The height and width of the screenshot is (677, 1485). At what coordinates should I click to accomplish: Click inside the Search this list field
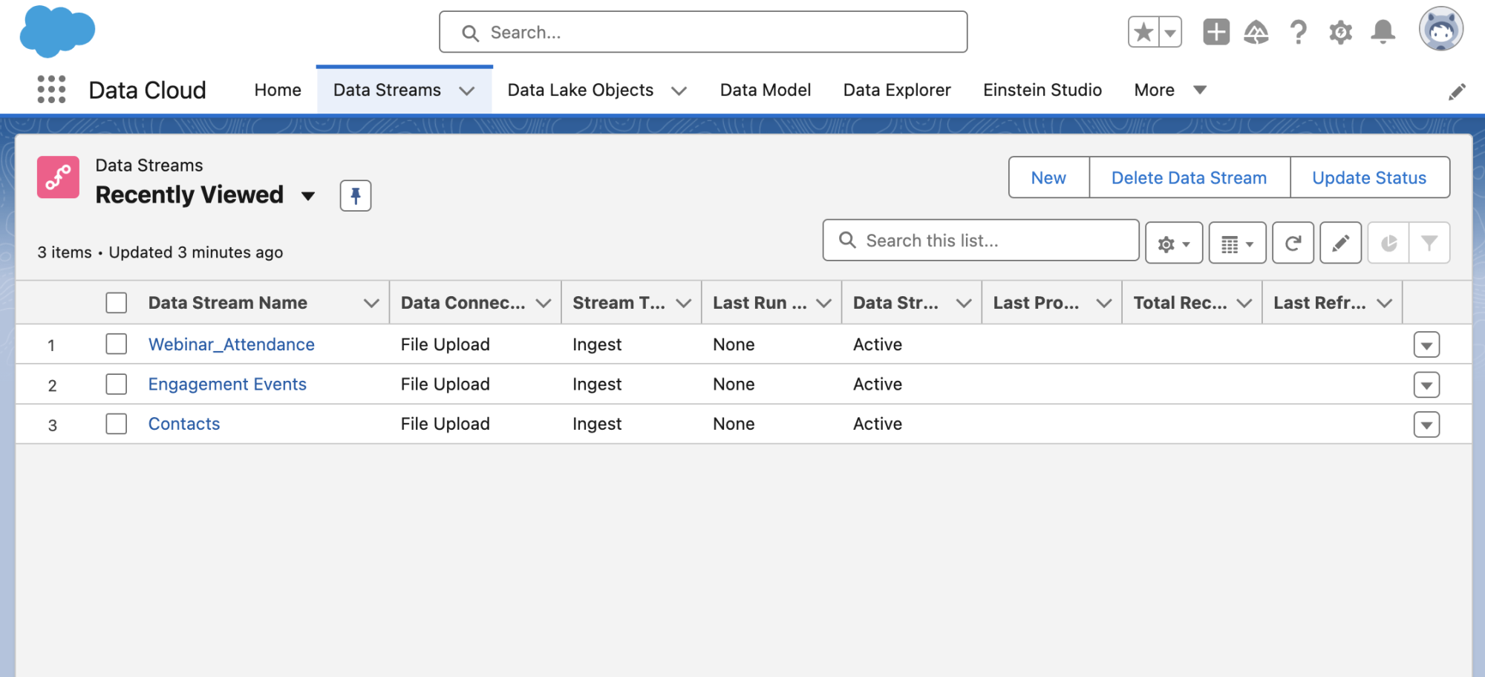[980, 241]
